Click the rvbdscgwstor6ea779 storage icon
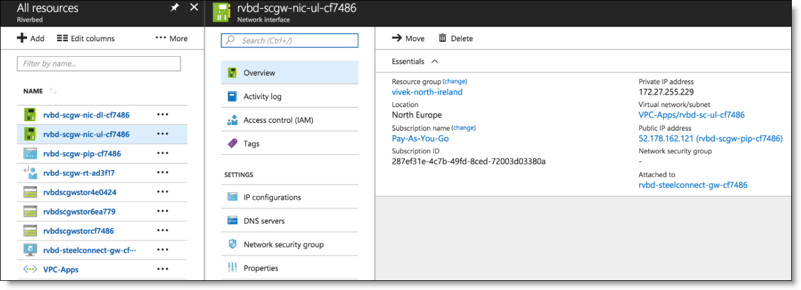The width and height of the screenshot is (801, 290). pyautogui.click(x=30, y=211)
